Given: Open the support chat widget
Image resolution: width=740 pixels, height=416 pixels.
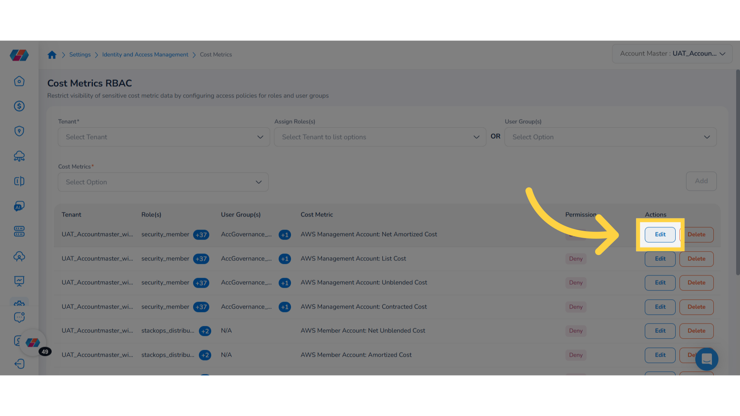Looking at the screenshot, I should click(707, 359).
